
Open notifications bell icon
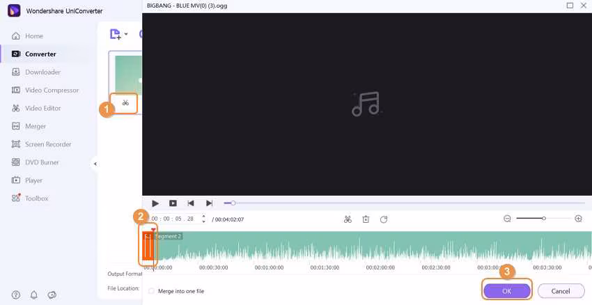[x=34, y=295]
